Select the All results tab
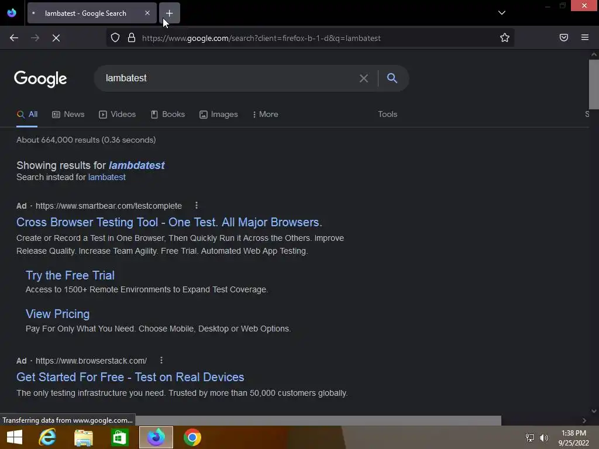The height and width of the screenshot is (449, 599). [x=27, y=115]
